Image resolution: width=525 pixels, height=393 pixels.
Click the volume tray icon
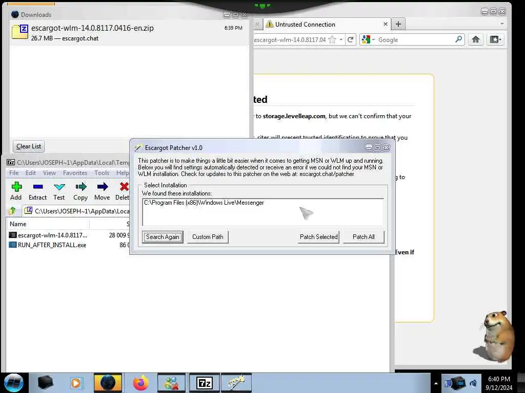pyautogui.click(x=473, y=383)
